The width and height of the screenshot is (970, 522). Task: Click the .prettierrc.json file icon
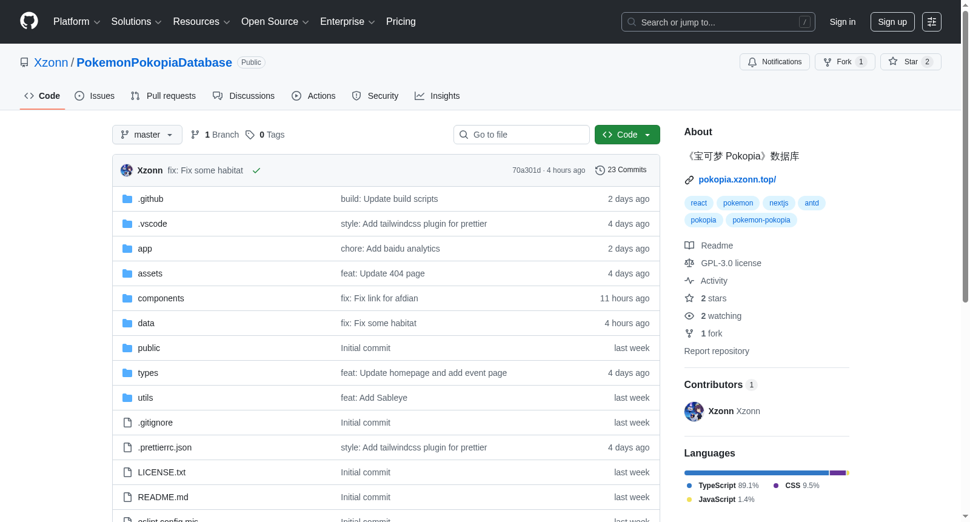click(x=127, y=447)
